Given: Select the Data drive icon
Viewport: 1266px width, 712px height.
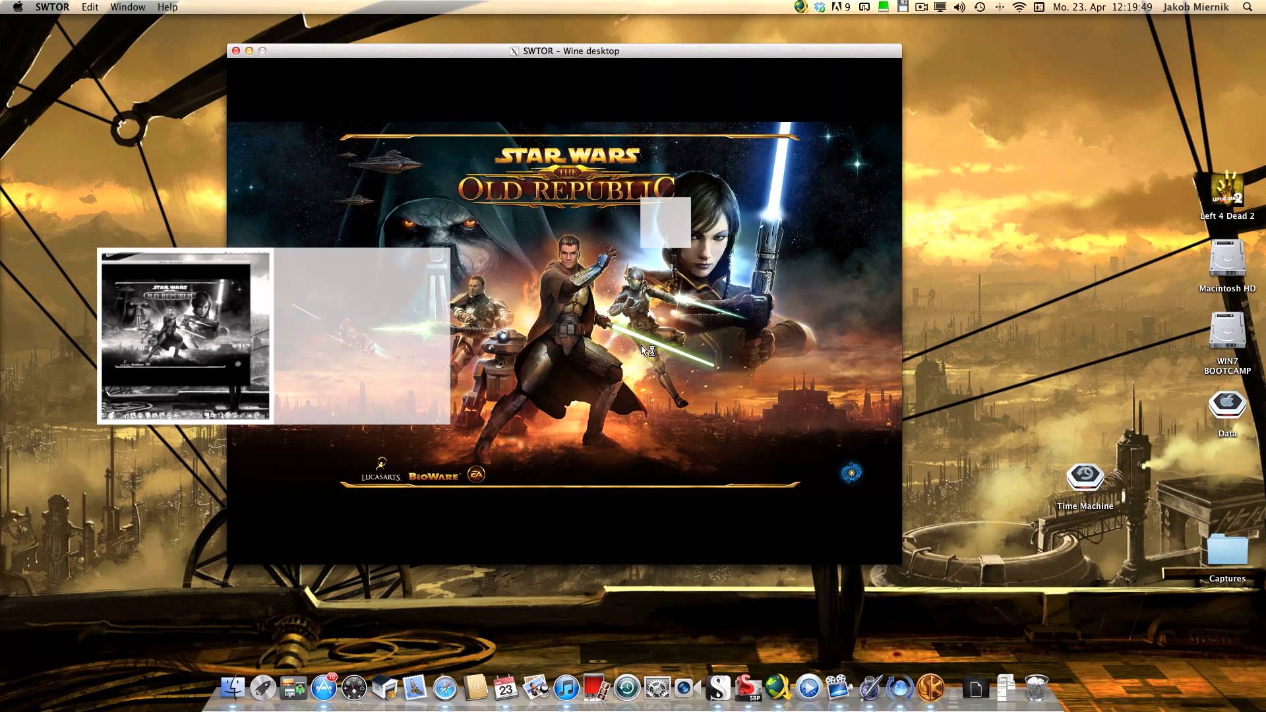Looking at the screenshot, I should tap(1227, 404).
